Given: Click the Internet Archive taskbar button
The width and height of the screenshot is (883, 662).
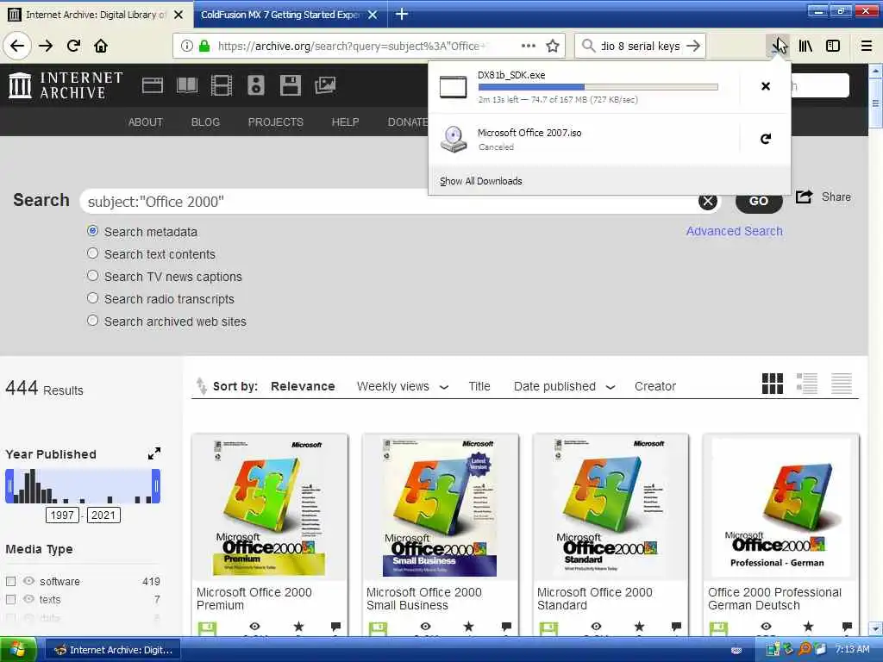Looking at the screenshot, I should point(113,650).
